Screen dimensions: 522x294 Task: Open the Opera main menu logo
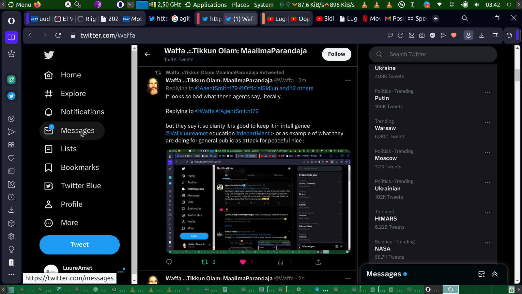click(x=11, y=21)
